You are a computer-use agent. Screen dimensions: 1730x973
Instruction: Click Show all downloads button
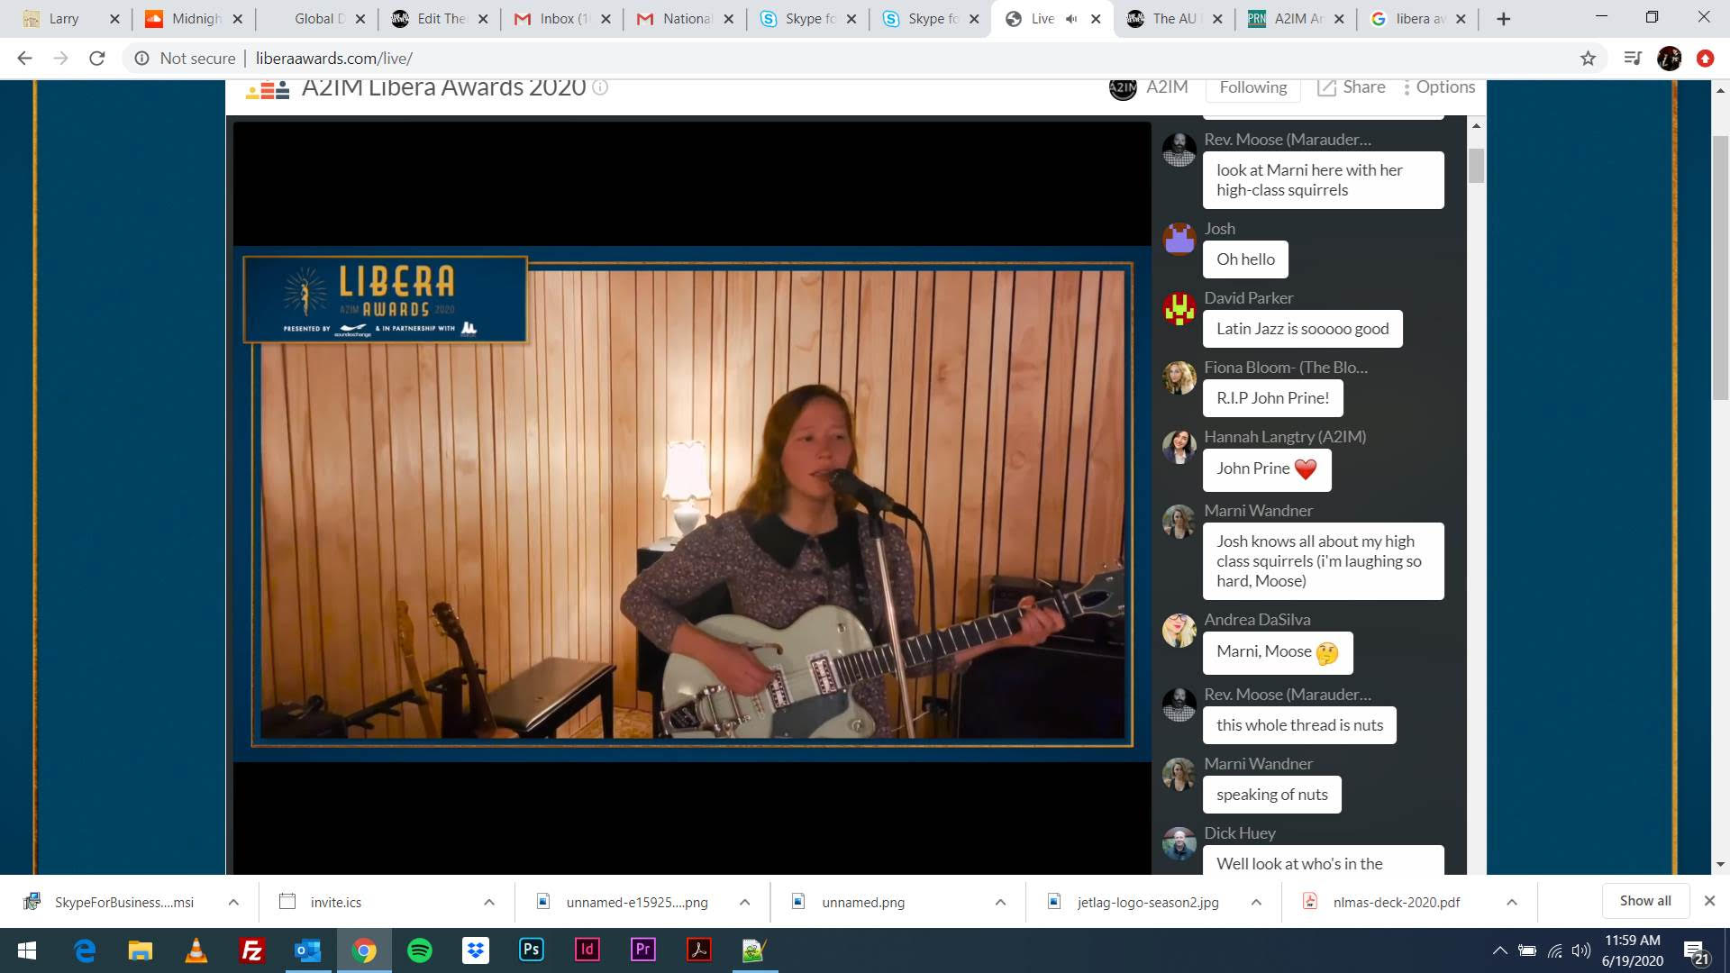click(1644, 901)
